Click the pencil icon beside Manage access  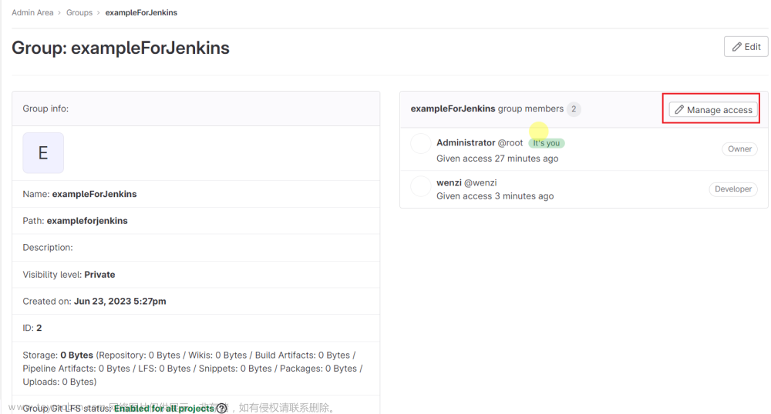679,109
